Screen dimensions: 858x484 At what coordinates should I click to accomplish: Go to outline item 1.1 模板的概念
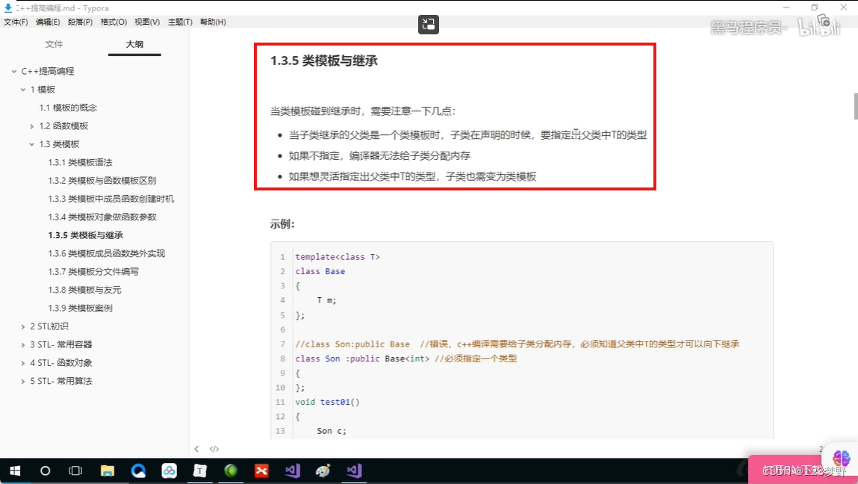[x=68, y=108]
